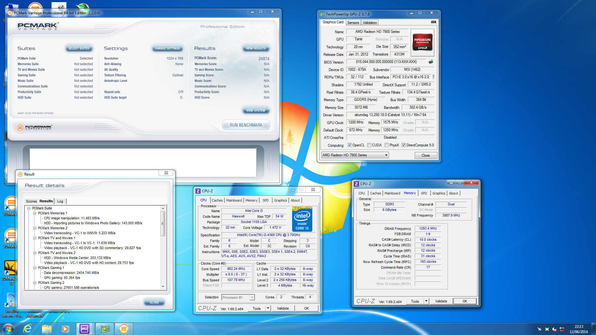Screen dimensions: 596x335
Task: Click the Intel Core i3 logo in CPU-Z
Action: point(302,219)
